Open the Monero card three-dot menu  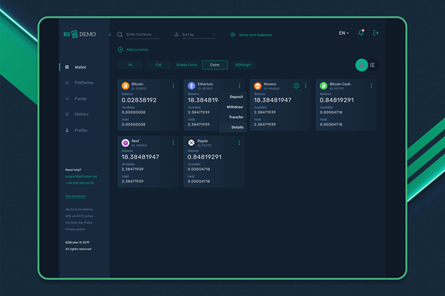305,86
